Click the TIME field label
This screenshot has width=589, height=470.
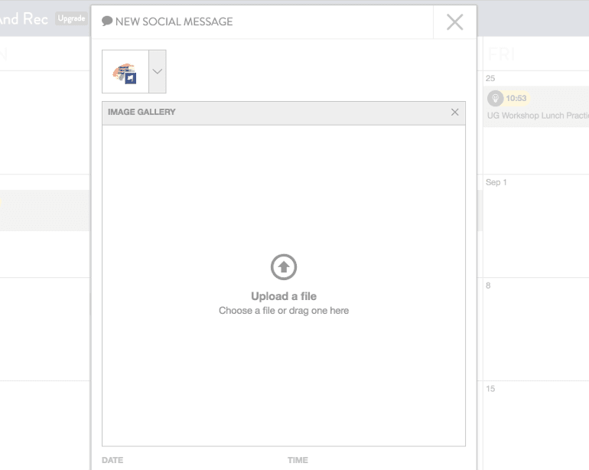pyautogui.click(x=297, y=461)
